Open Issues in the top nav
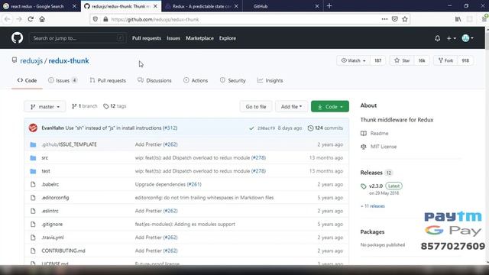The image size is (489, 275). point(173,38)
